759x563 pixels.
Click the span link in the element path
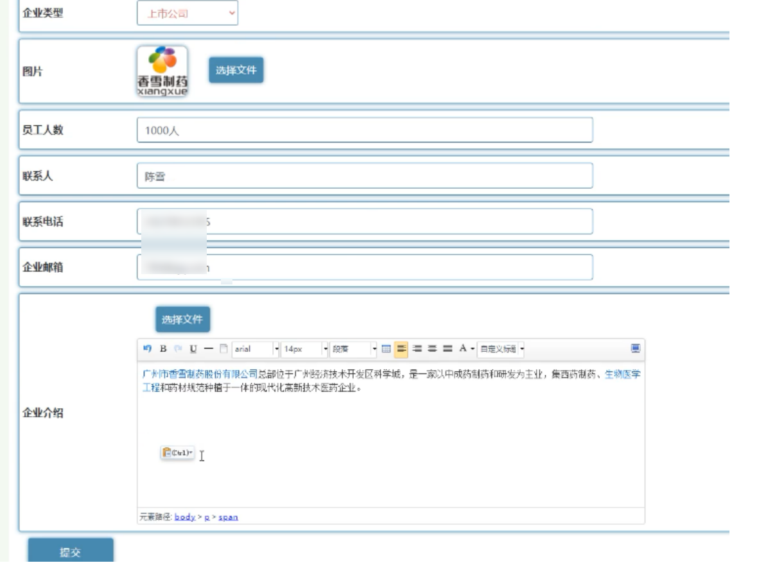coord(228,517)
